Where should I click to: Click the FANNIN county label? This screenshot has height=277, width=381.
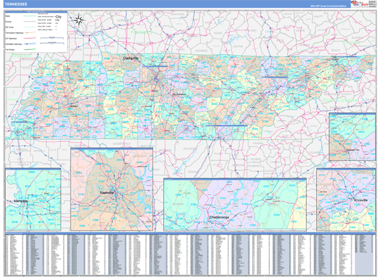click(x=258, y=143)
